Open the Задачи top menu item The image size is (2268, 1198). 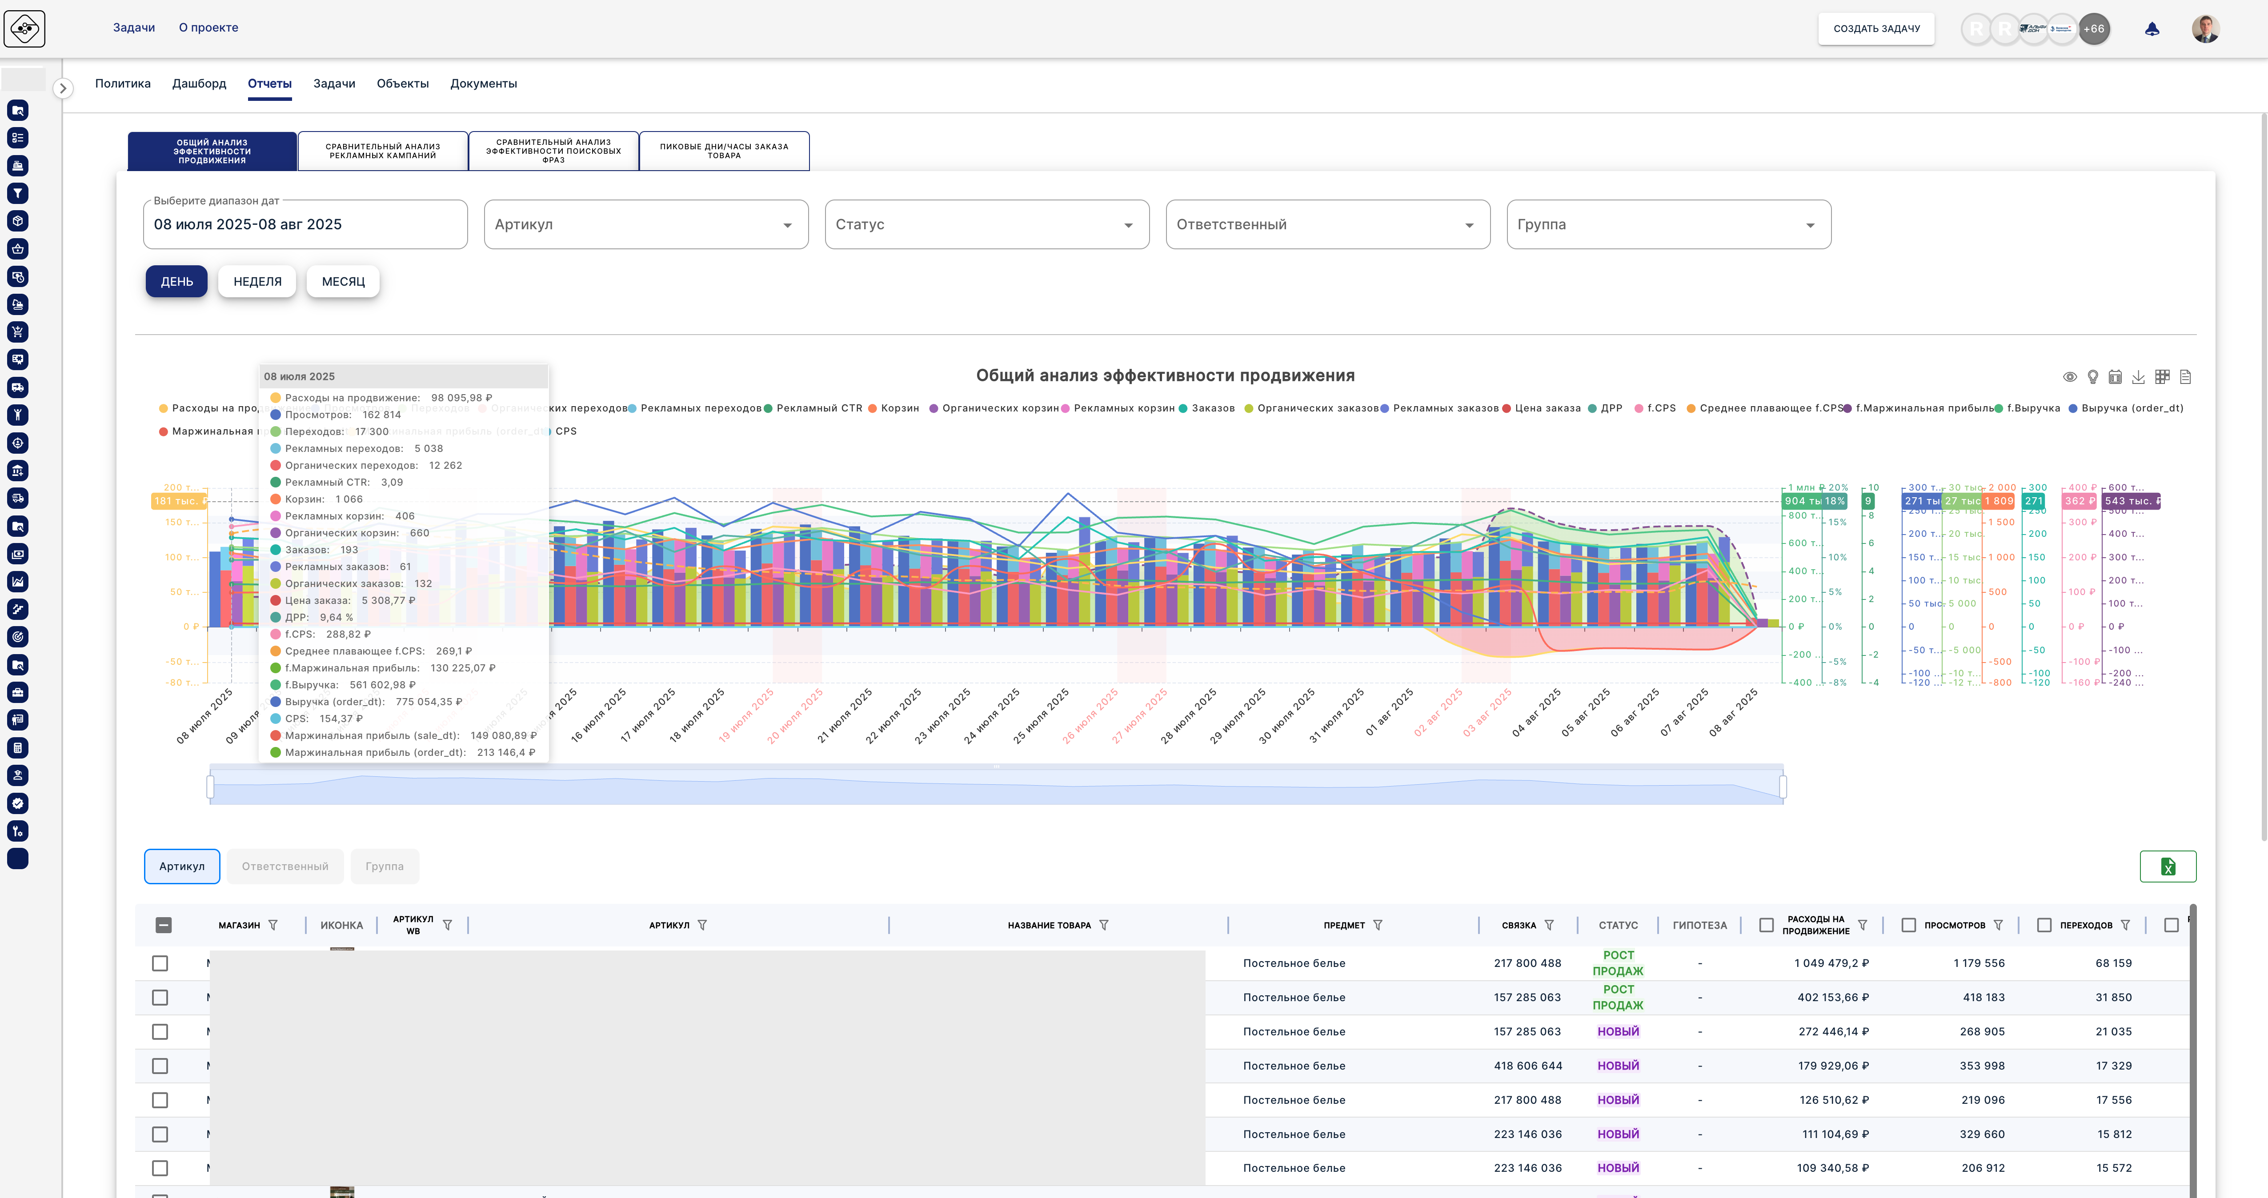134,27
